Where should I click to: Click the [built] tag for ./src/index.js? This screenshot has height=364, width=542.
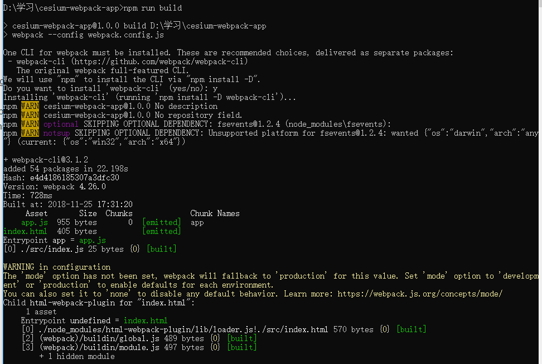pos(161,249)
